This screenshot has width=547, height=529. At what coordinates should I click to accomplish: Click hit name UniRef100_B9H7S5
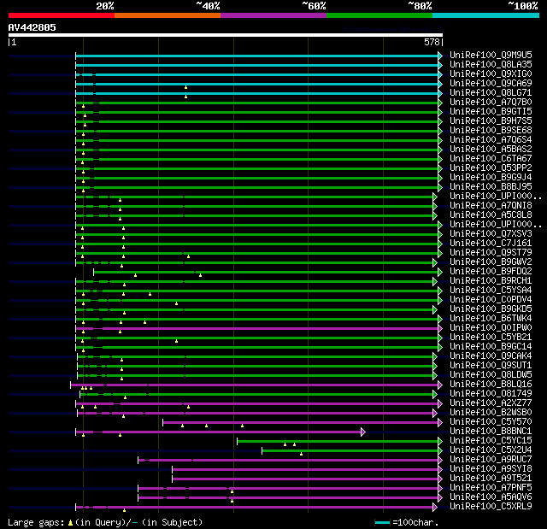(491, 121)
